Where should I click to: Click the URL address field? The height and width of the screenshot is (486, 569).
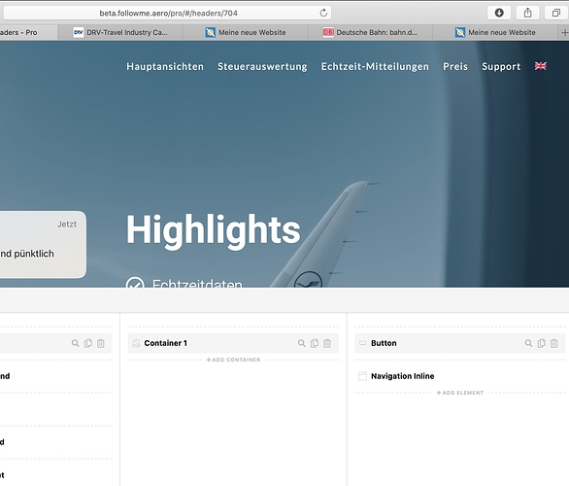pos(167,13)
